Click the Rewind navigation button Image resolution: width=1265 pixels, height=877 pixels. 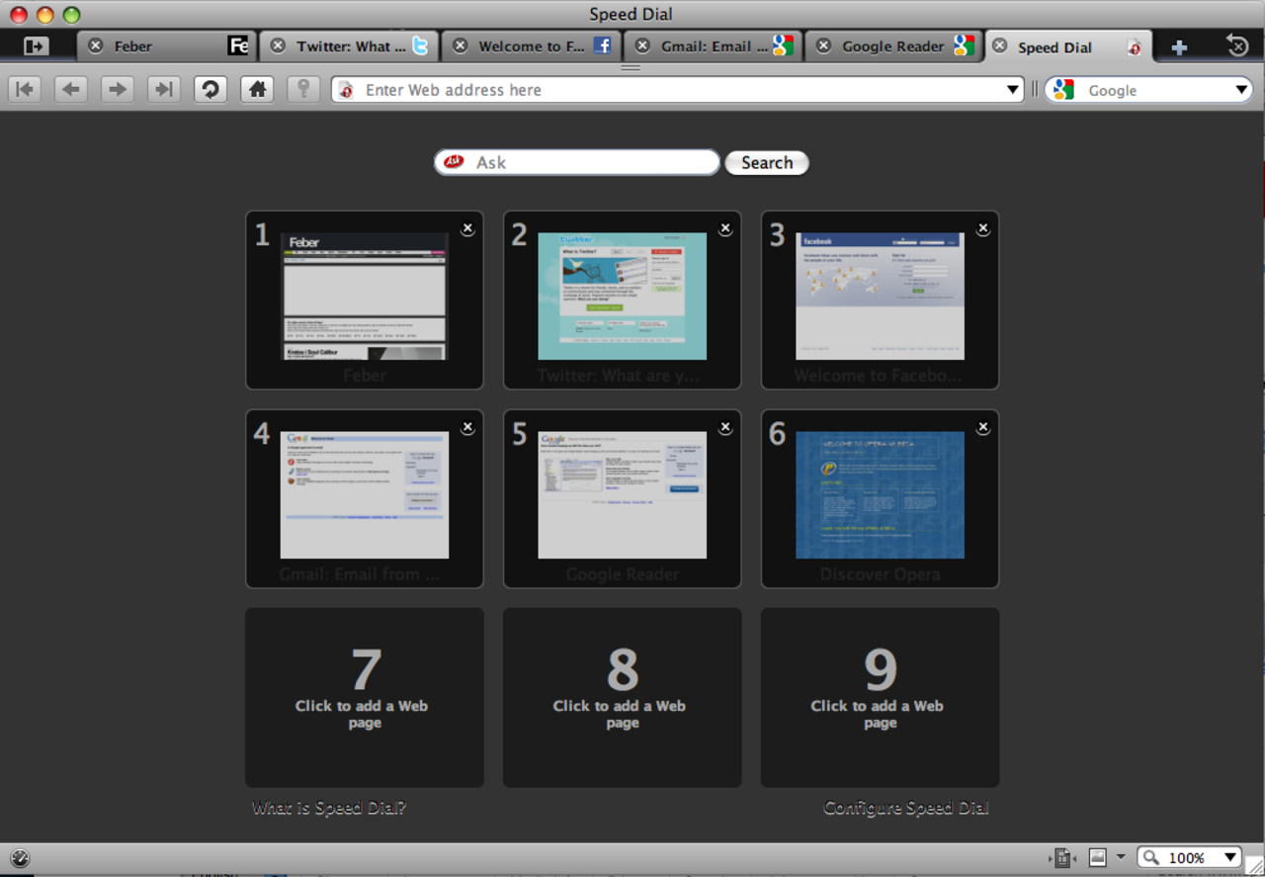[x=24, y=90]
